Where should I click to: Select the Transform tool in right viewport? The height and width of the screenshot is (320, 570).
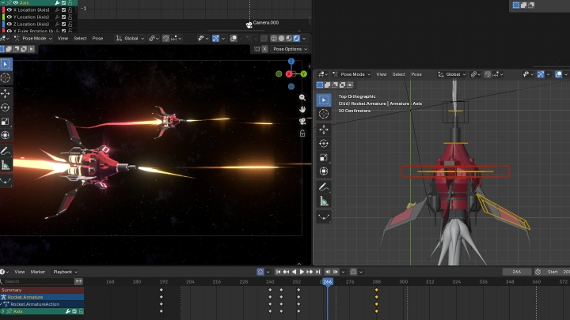pos(324,171)
